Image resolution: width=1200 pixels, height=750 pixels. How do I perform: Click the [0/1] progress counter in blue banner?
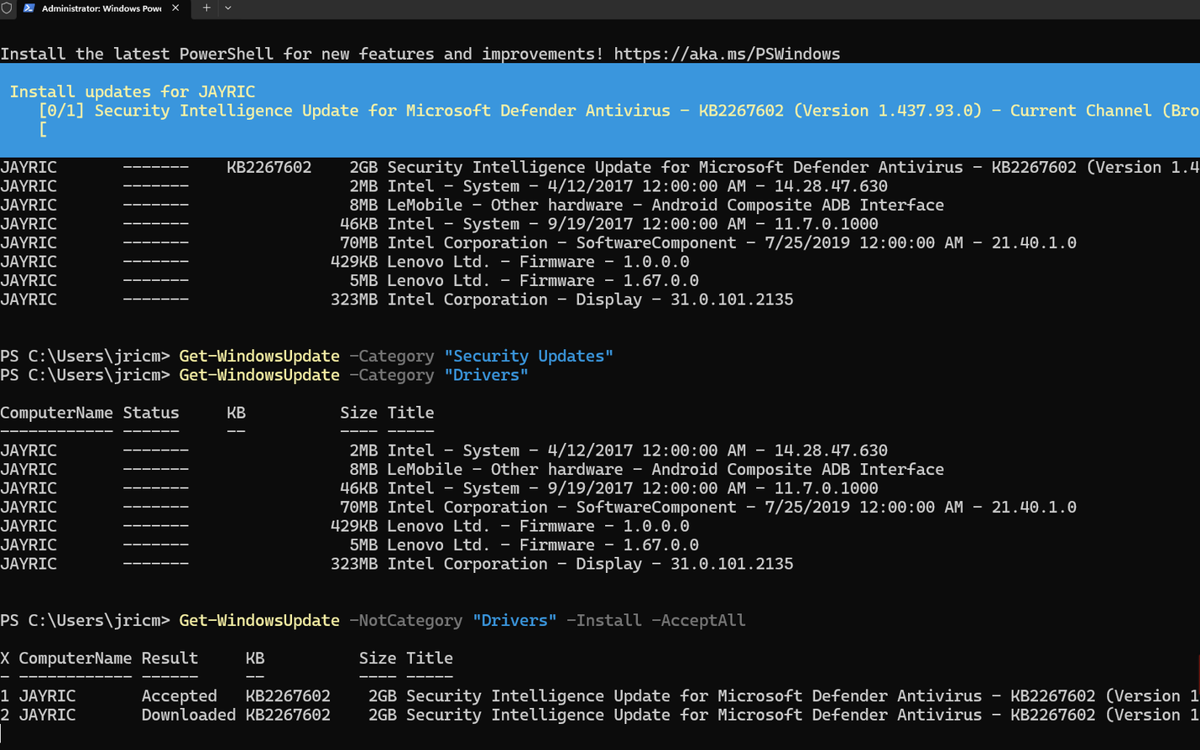click(61, 111)
